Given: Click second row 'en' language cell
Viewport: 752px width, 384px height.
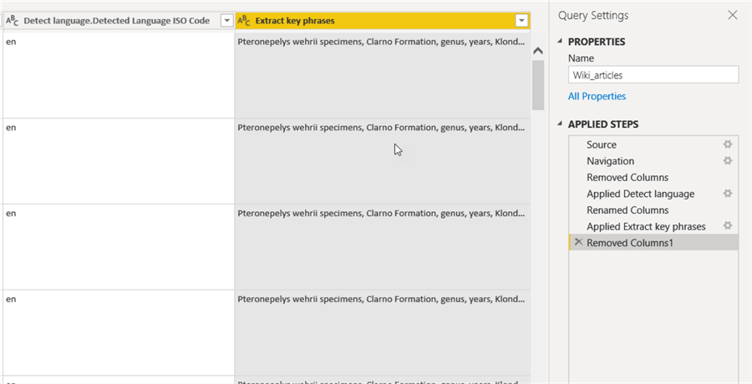Looking at the screenshot, I should click(x=119, y=161).
